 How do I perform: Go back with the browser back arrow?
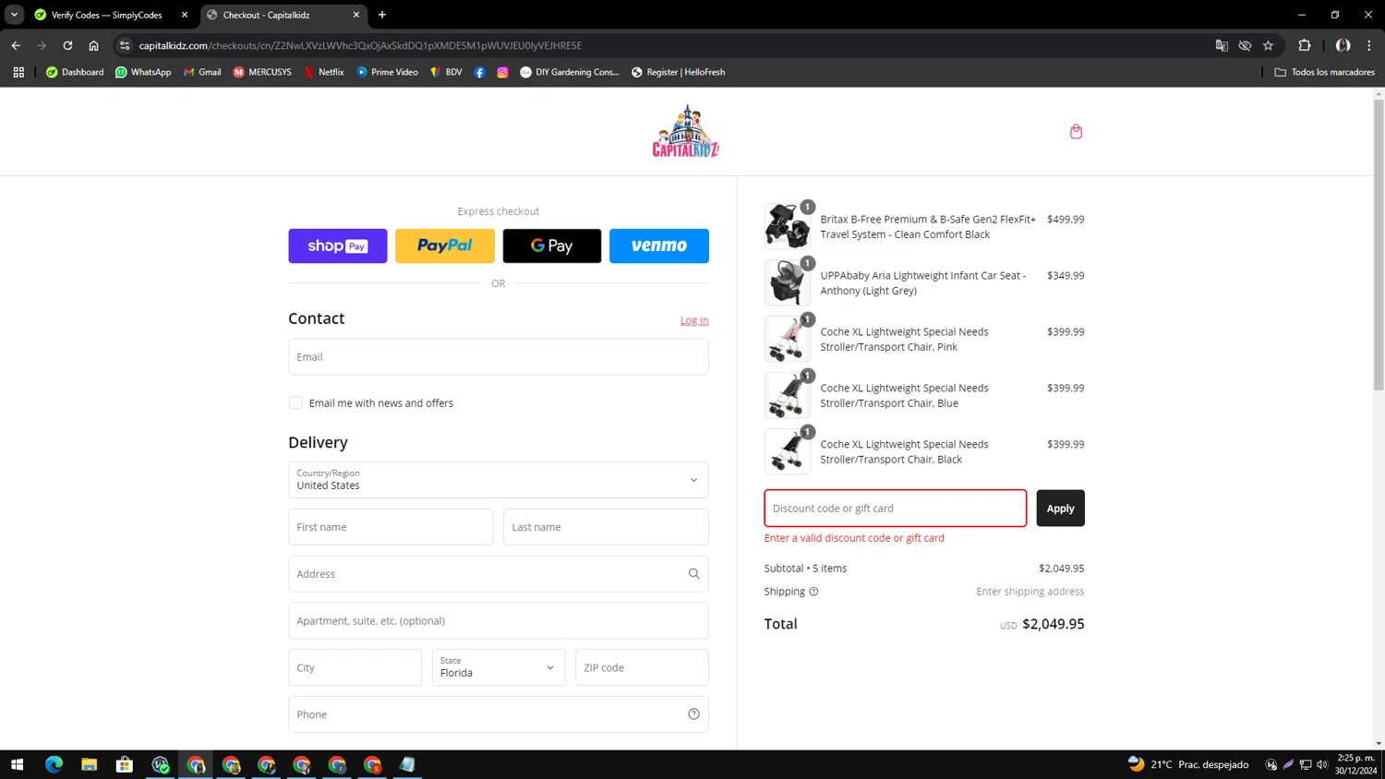click(x=16, y=45)
